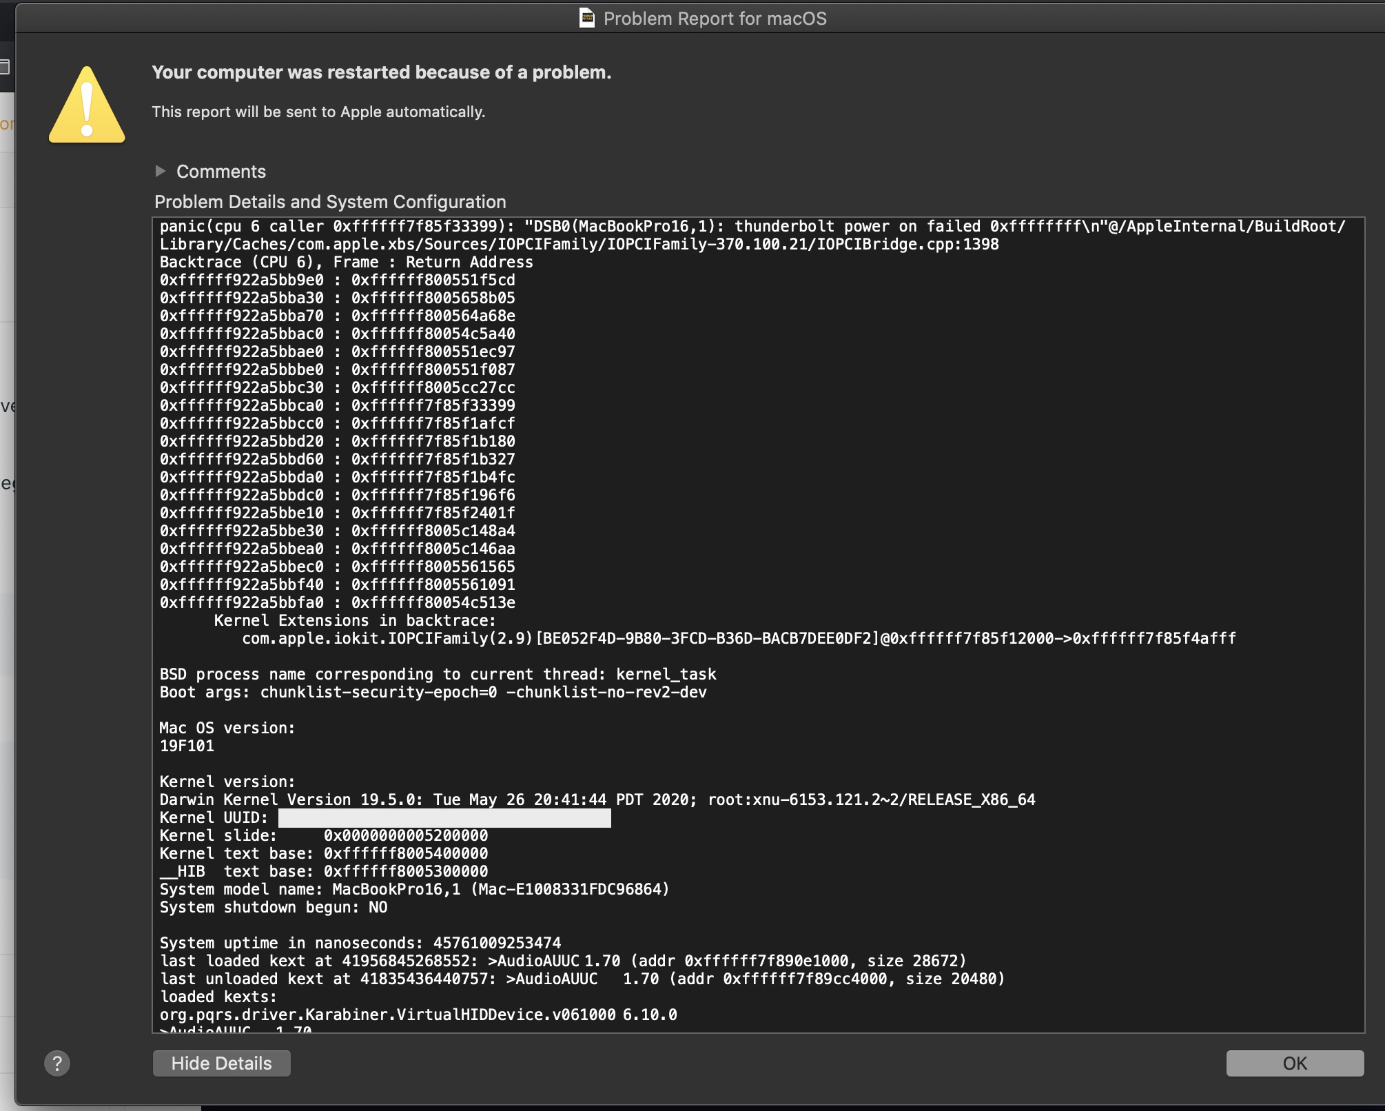Click the Problem Report for macOS window title
The height and width of the screenshot is (1111, 1385).
[715, 19]
